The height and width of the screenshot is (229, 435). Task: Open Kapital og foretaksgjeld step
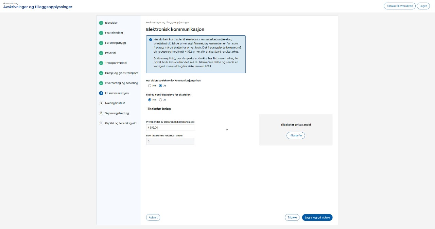[121, 123]
